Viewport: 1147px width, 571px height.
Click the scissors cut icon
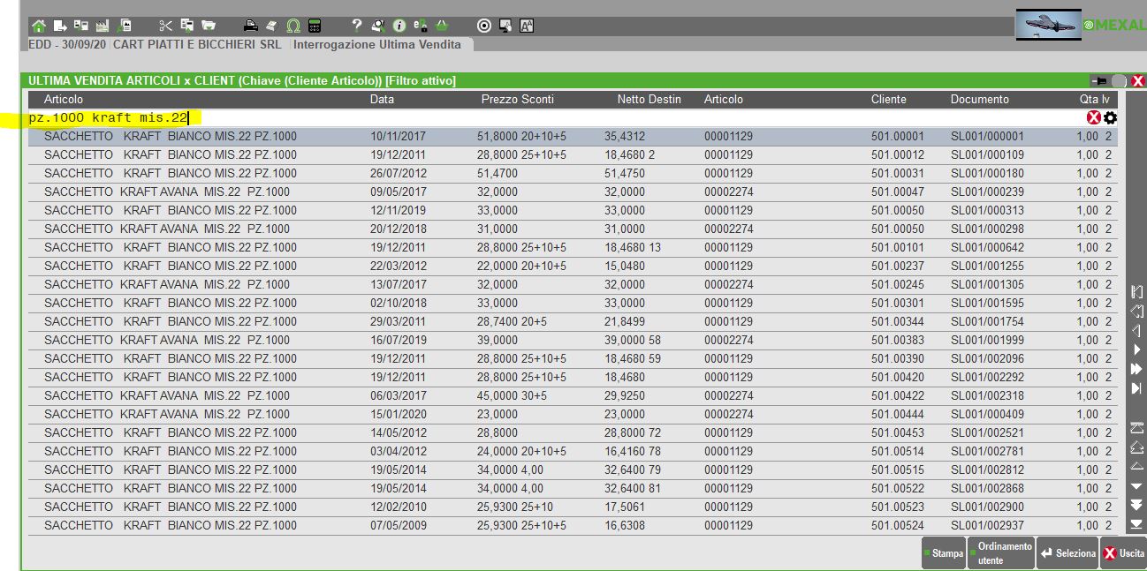click(x=165, y=26)
